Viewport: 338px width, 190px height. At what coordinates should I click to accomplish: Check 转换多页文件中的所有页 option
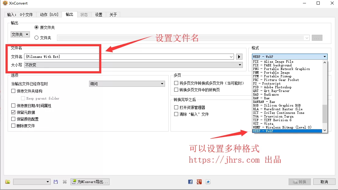click(176, 90)
